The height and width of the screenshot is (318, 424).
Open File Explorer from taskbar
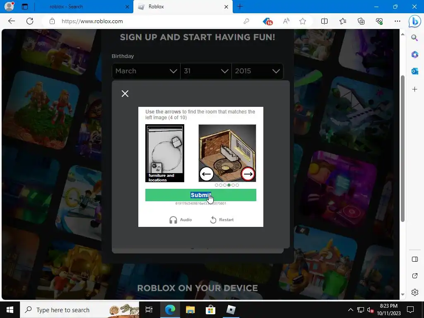[190, 310]
